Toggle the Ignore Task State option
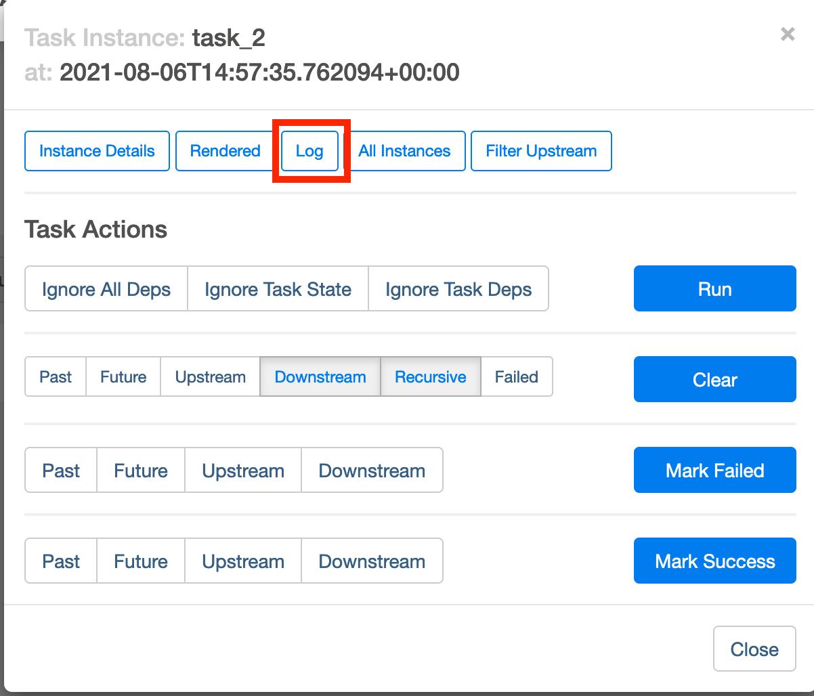This screenshot has height=696, width=814. (278, 289)
